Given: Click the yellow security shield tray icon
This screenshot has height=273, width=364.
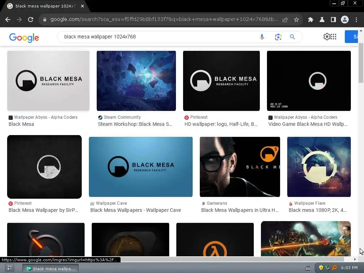Looking at the screenshot, I should 321,268.
